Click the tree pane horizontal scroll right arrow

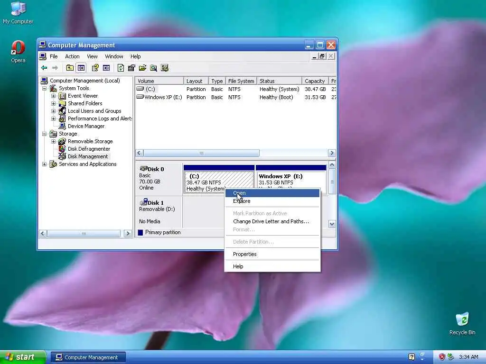click(x=128, y=234)
